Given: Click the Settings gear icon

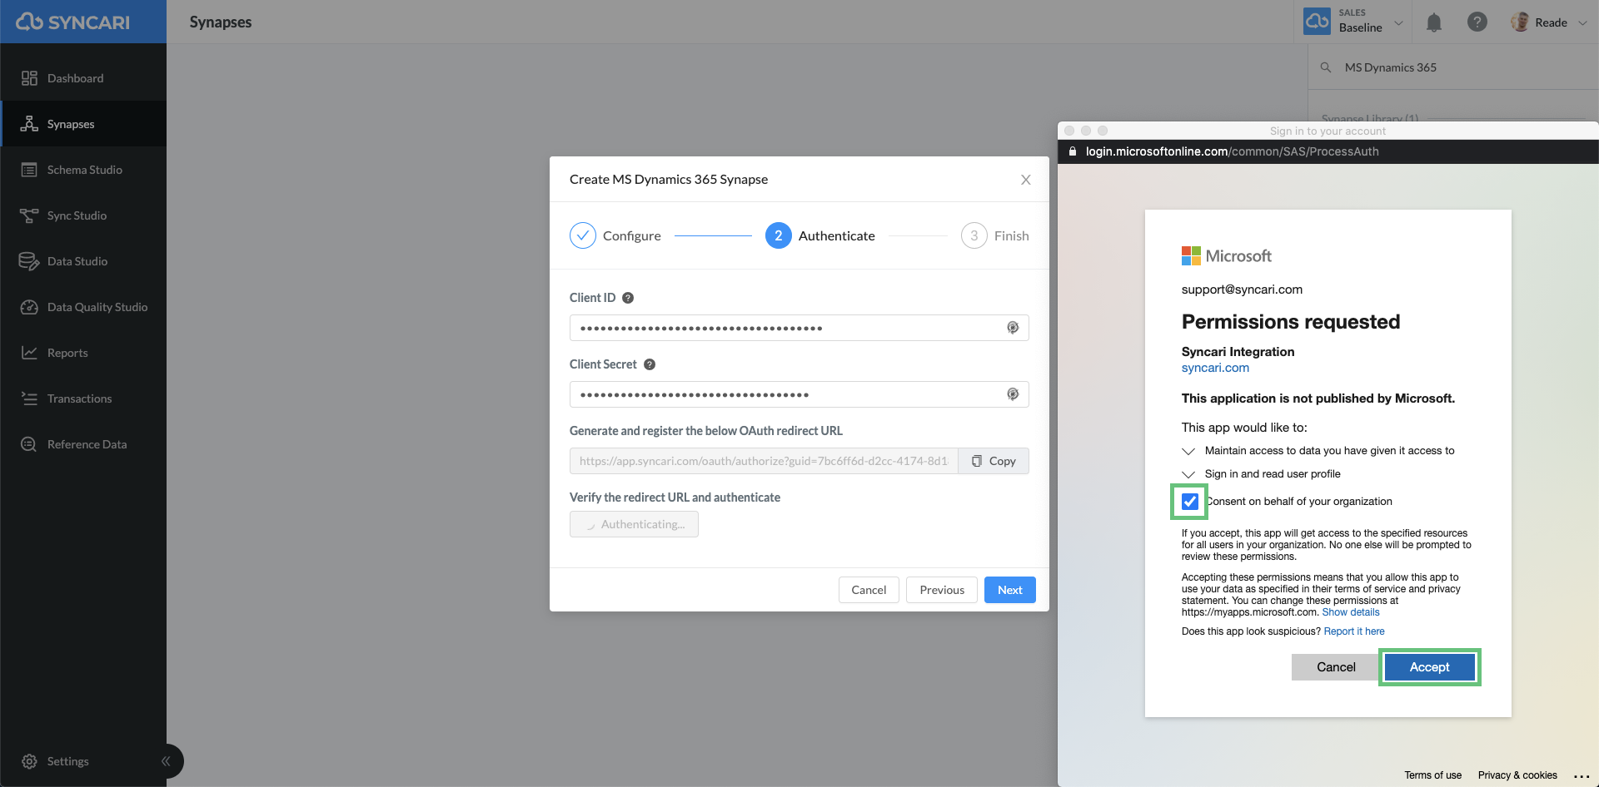Looking at the screenshot, I should point(29,761).
